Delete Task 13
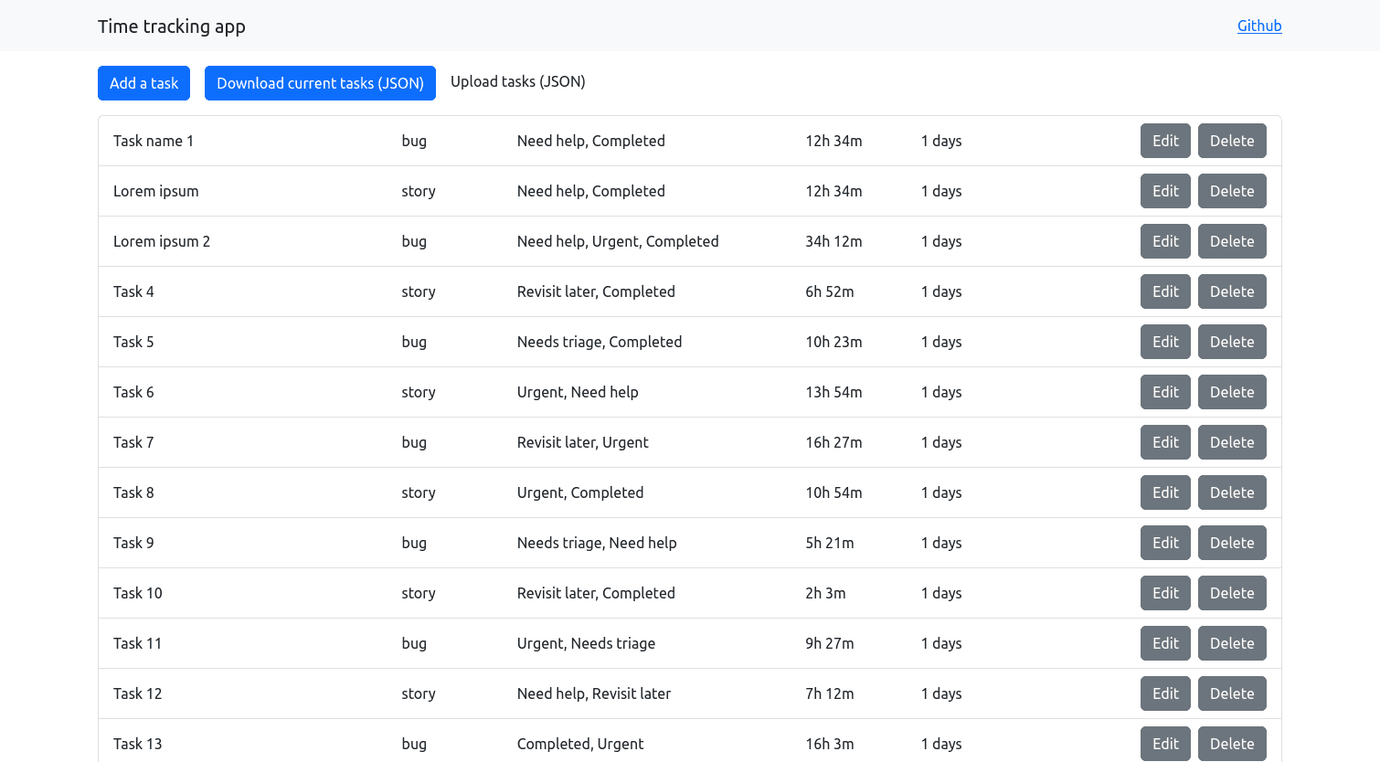 click(x=1231, y=743)
